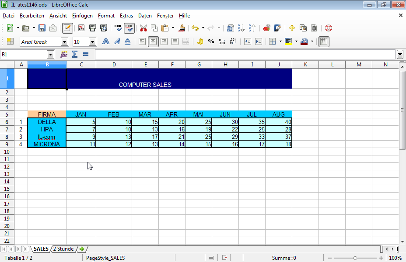This screenshot has height=262, width=406.
Task: Activate the Format Paintbrush
Action: coord(182,28)
